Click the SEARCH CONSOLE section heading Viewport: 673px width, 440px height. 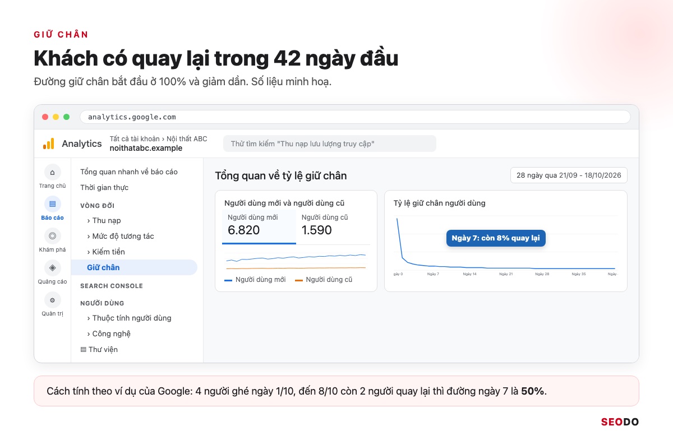pyautogui.click(x=112, y=286)
